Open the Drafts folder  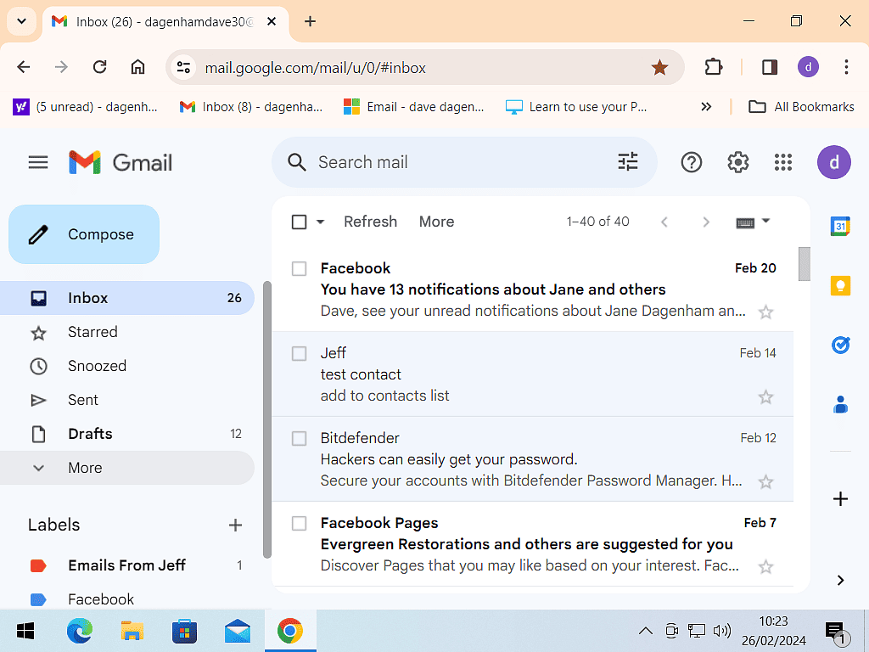(x=90, y=434)
